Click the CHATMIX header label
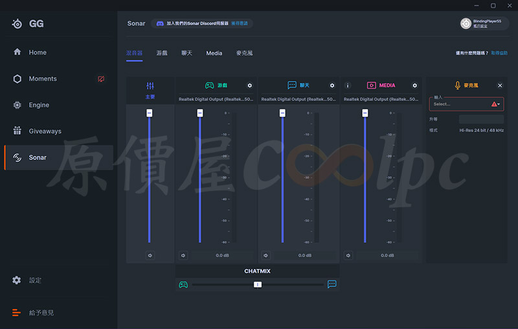 (x=257, y=271)
